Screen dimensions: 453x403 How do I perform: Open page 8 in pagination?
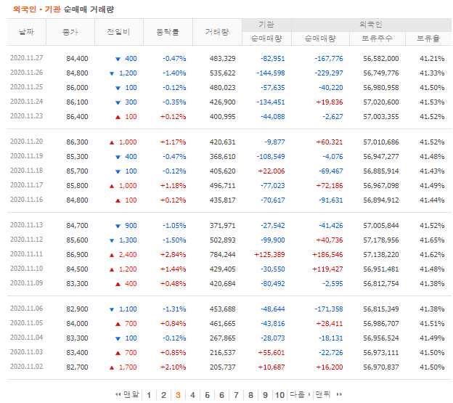(x=250, y=395)
